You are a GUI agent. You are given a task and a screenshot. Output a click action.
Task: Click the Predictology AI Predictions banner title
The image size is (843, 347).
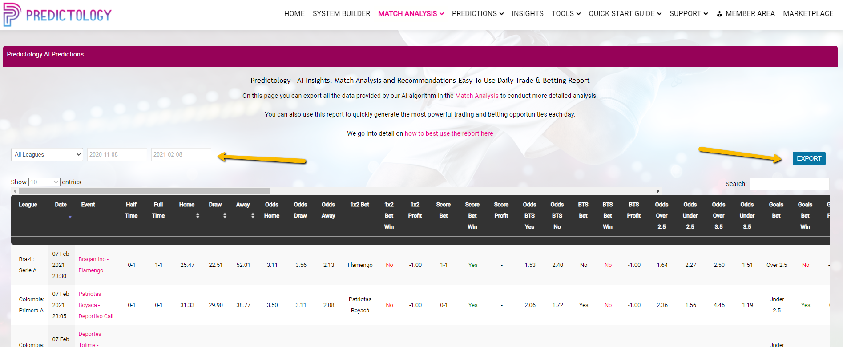[x=45, y=54]
